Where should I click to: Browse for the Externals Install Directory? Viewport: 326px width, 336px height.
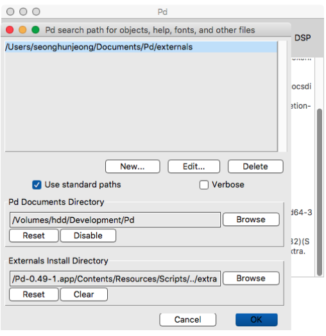[x=251, y=278]
